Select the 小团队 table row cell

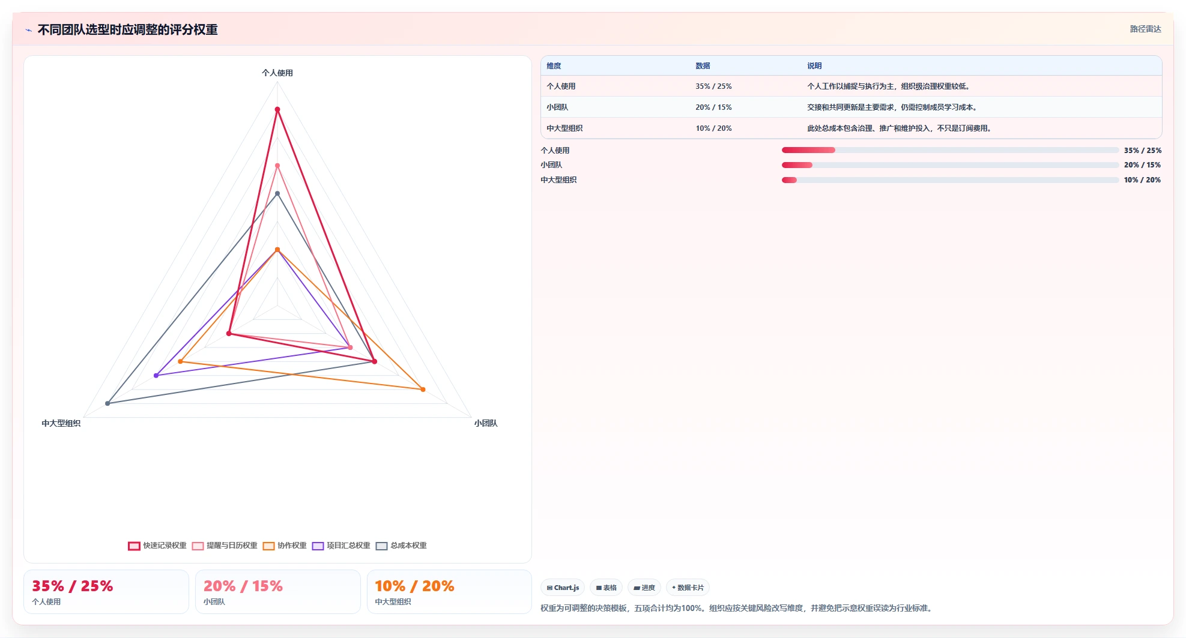(557, 107)
